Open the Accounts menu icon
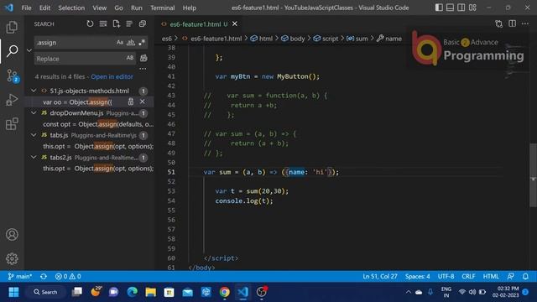Viewport: 537px width, 302px height. coord(12,235)
